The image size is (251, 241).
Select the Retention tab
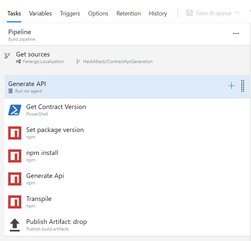[128, 13]
